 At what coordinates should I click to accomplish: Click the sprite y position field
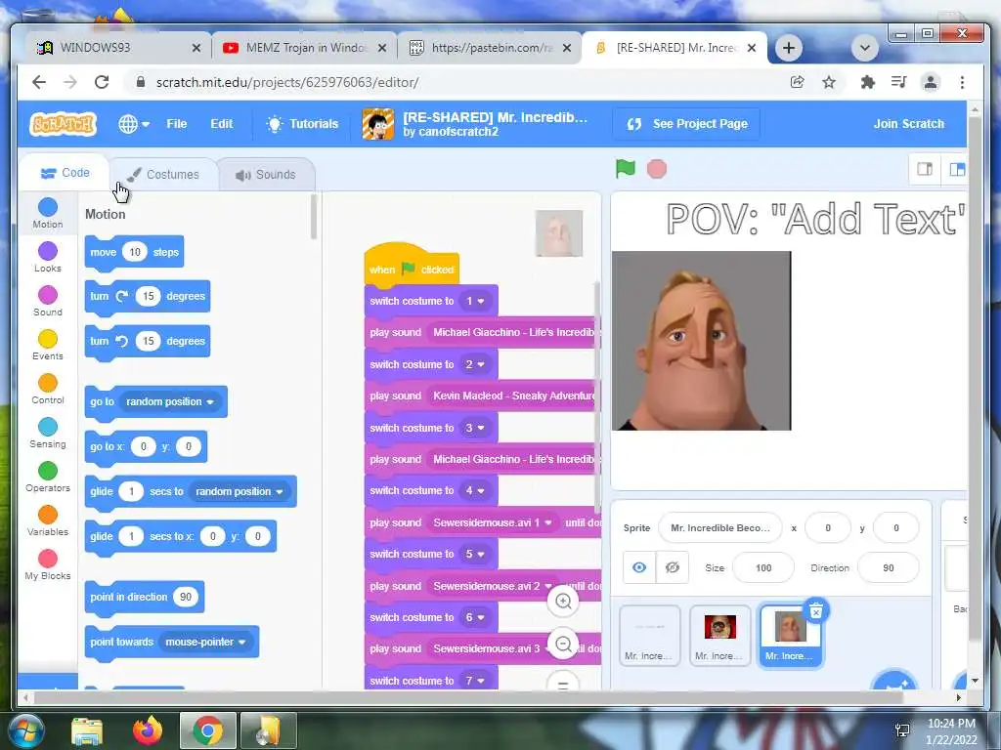coord(895,528)
